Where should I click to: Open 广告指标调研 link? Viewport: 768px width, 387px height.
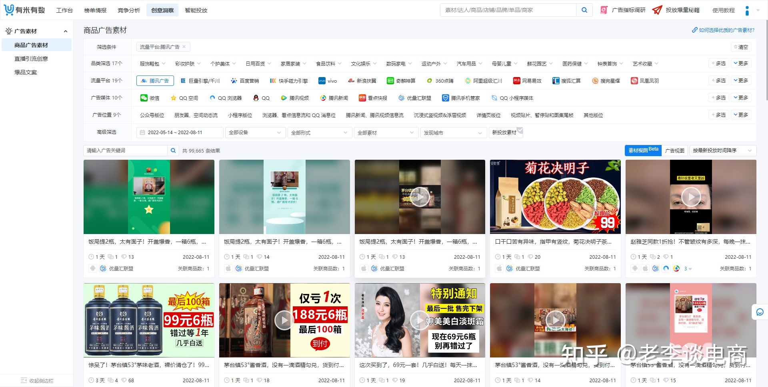[x=623, y=10]
